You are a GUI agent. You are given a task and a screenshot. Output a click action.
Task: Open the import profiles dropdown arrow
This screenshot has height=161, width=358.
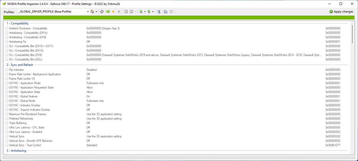pos(153,12)
